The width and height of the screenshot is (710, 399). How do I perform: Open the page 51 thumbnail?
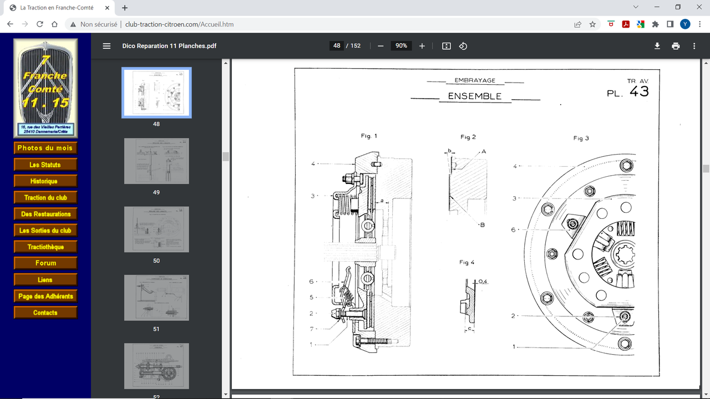(x=156, y=298)
